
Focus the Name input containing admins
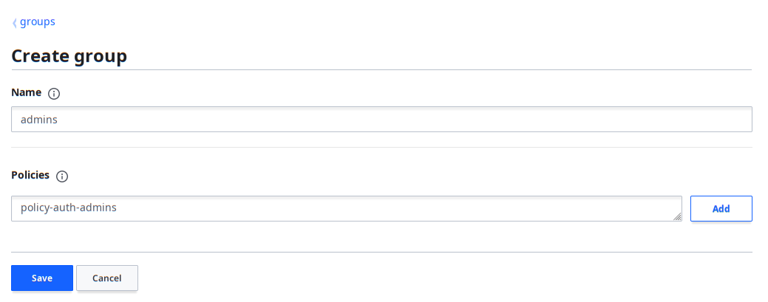381,120
